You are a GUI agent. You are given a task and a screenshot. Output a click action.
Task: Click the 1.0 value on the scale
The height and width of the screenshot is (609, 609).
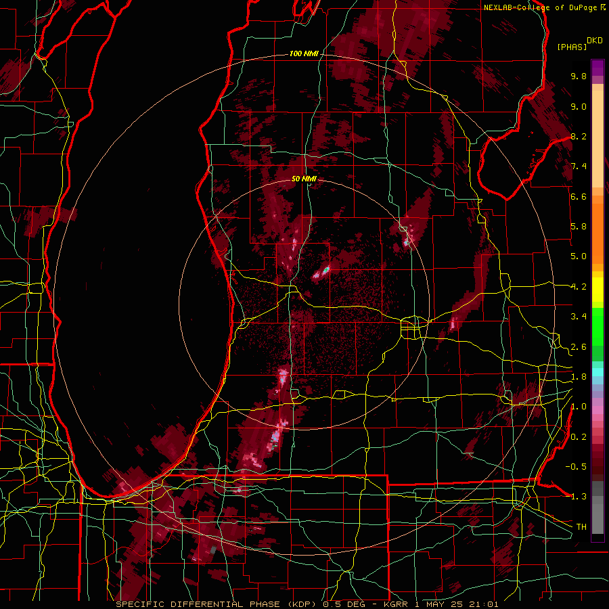(579, 407)
